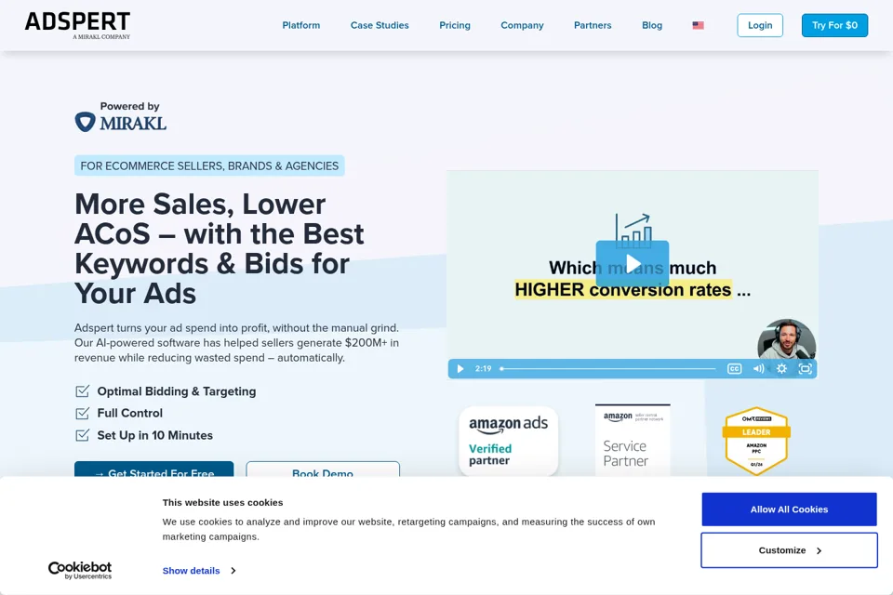Go to the Pricing page
This screenshot has height=595, width=893.
coord(455,25)
